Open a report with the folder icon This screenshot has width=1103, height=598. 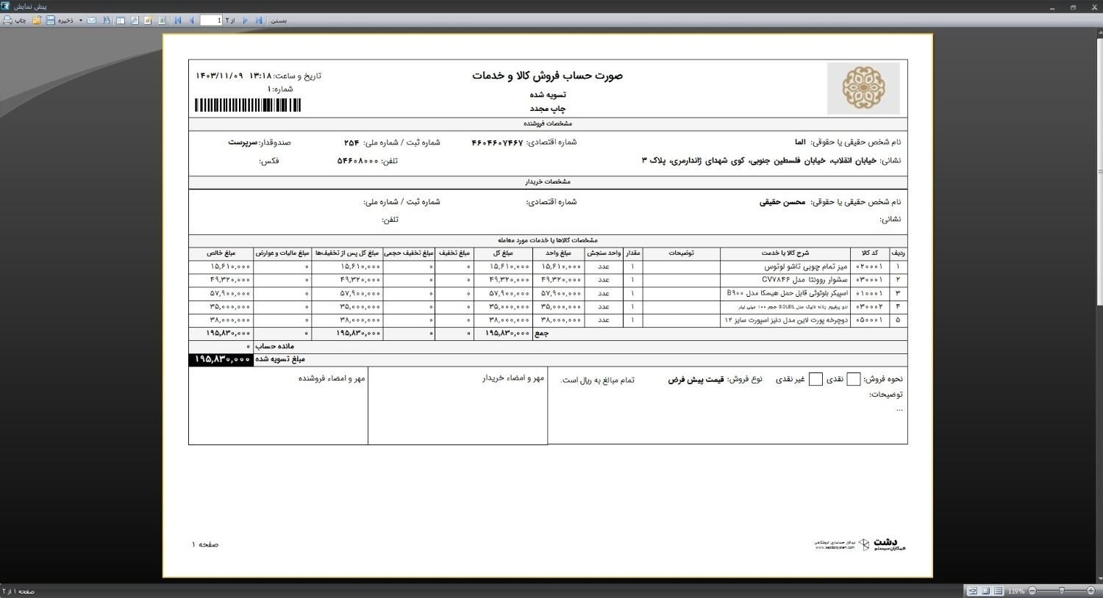point(37,21)
